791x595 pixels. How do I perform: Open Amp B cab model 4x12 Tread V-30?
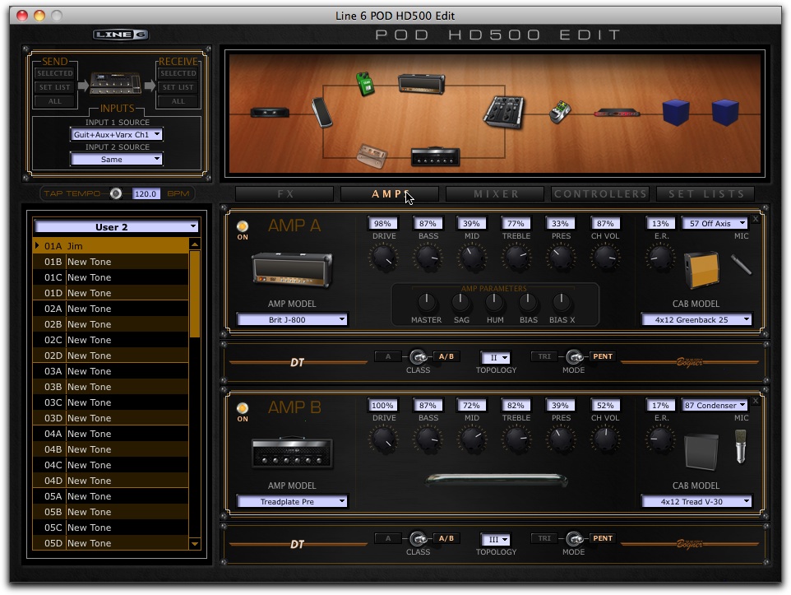(696, 501)
